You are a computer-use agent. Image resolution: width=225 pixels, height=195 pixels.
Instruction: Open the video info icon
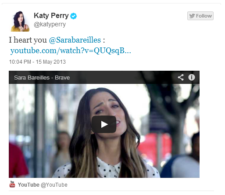click(x=192, y=77)
